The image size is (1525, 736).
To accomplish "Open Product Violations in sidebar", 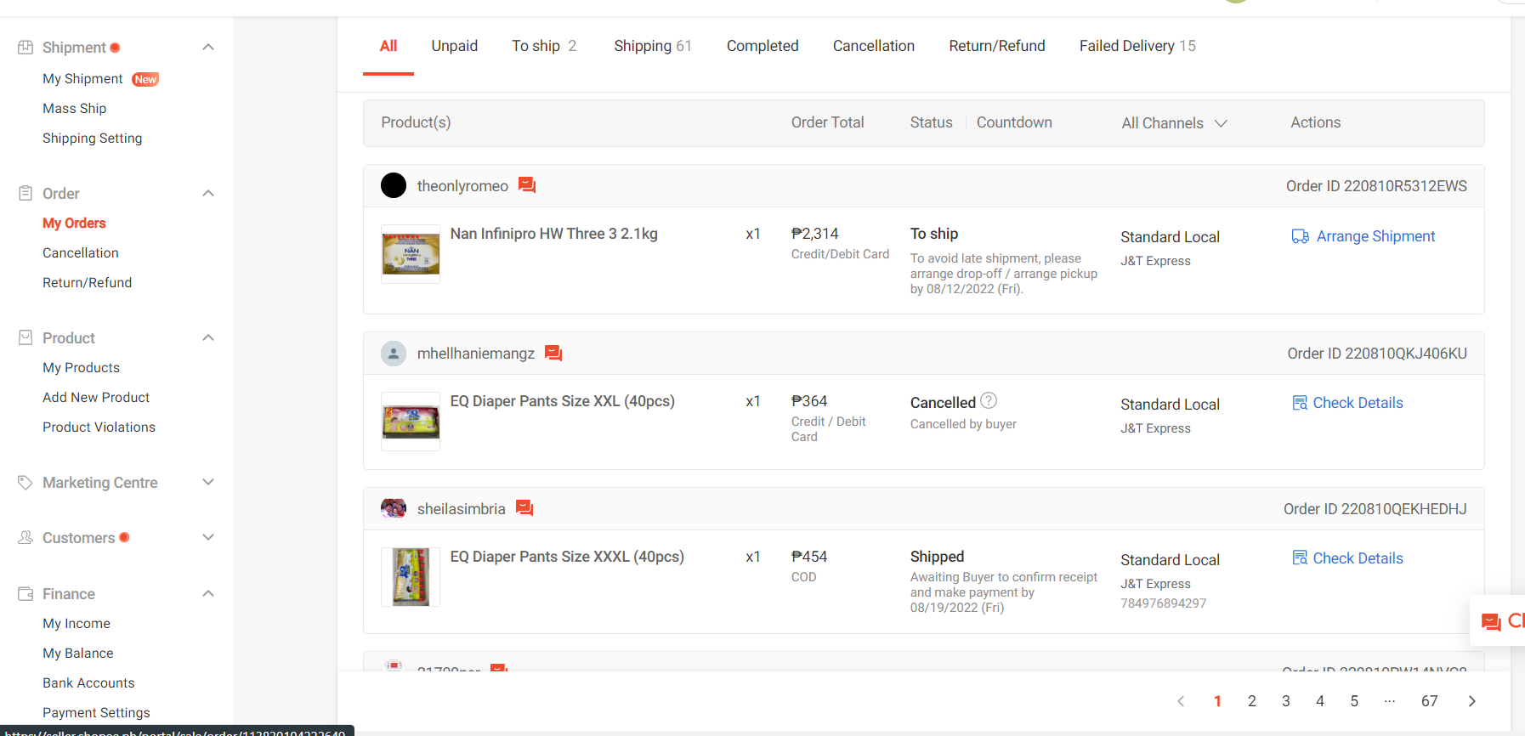I will pos(99,427).
